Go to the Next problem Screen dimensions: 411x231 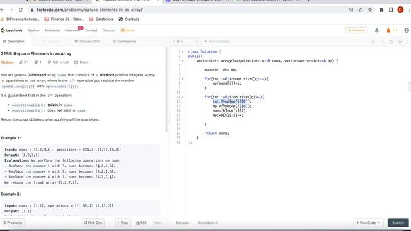(159, 223)
